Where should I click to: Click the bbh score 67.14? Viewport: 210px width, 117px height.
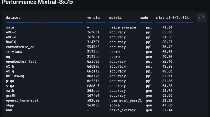pyautogui.click(x=167, y=110)
